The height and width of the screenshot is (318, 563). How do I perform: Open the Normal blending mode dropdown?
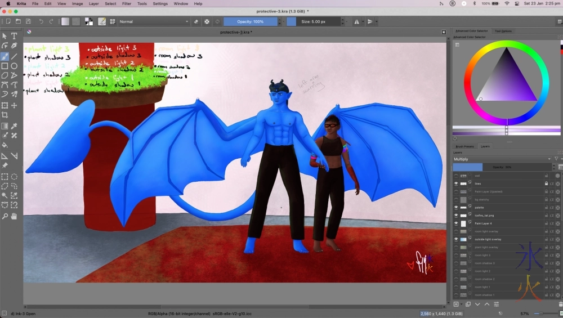coord(154,21)
